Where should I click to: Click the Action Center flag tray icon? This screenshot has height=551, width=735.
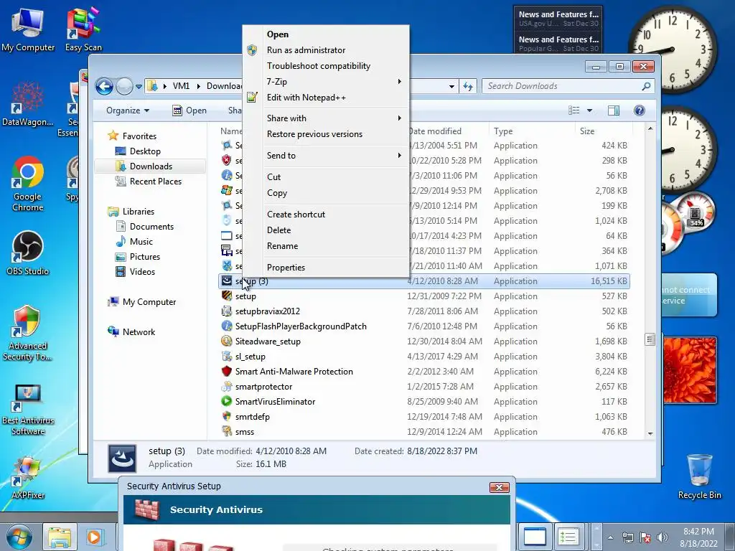(x=645, y=537)
